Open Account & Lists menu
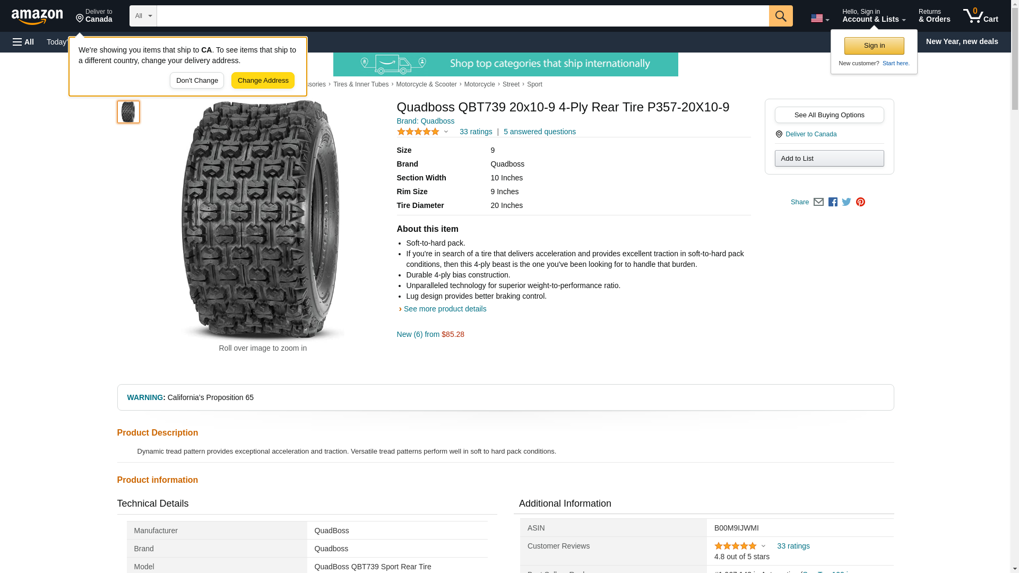Image resolution: width=1019 pixels, height=573 pixels. [x=874, y=16]
